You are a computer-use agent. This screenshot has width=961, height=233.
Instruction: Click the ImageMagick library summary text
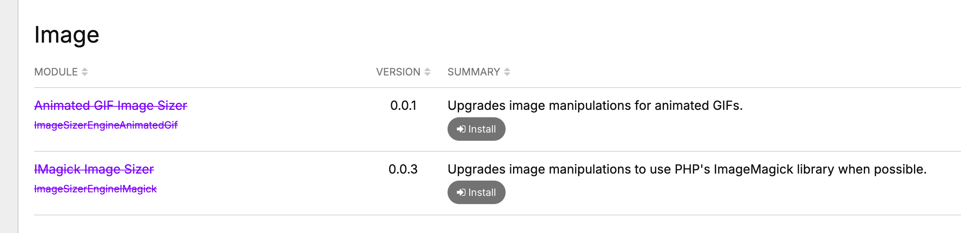[687, 169]
